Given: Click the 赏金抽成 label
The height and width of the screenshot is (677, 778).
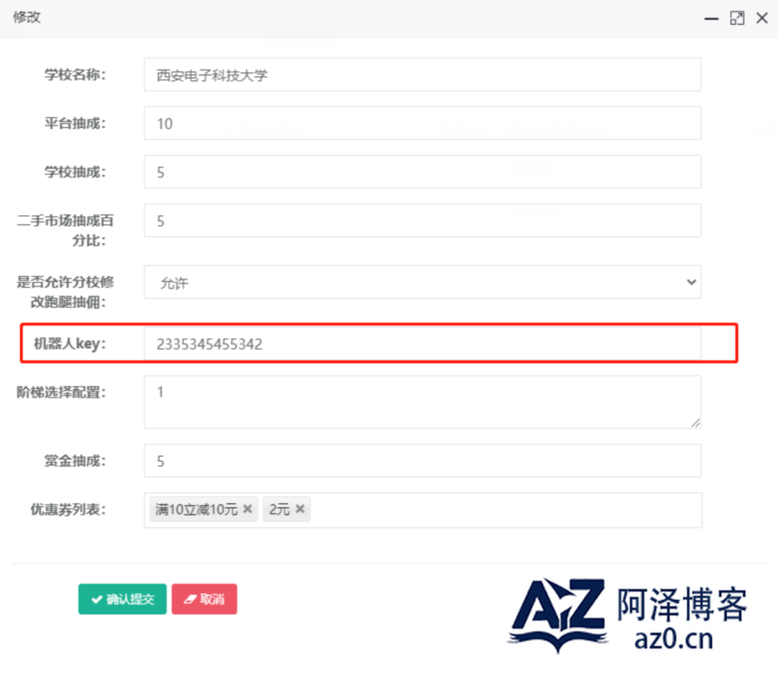Looking at the screenshot, I should tap(75, 460).
